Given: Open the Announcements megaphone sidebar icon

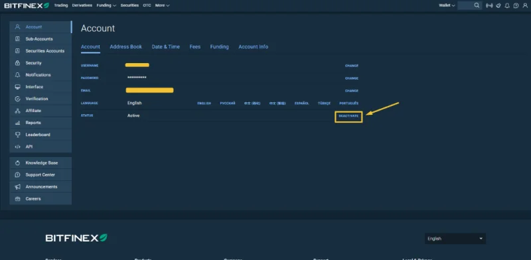Looking at the screenshot, I should (x=18, y=187).
